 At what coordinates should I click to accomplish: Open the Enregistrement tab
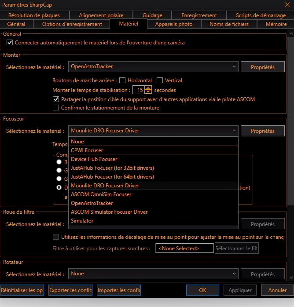(199, 15)
